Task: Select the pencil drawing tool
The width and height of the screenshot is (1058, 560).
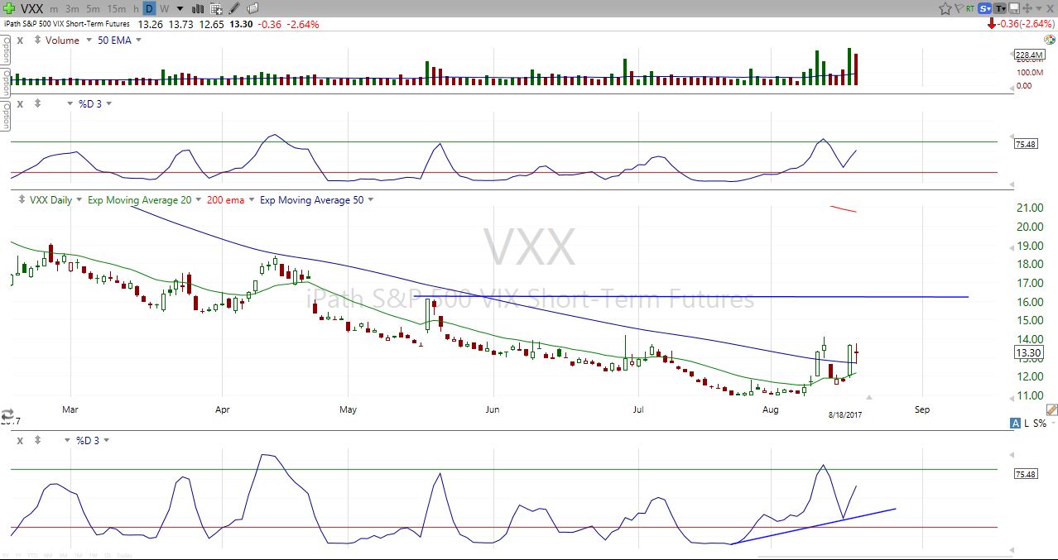Action: click(235, 9)
